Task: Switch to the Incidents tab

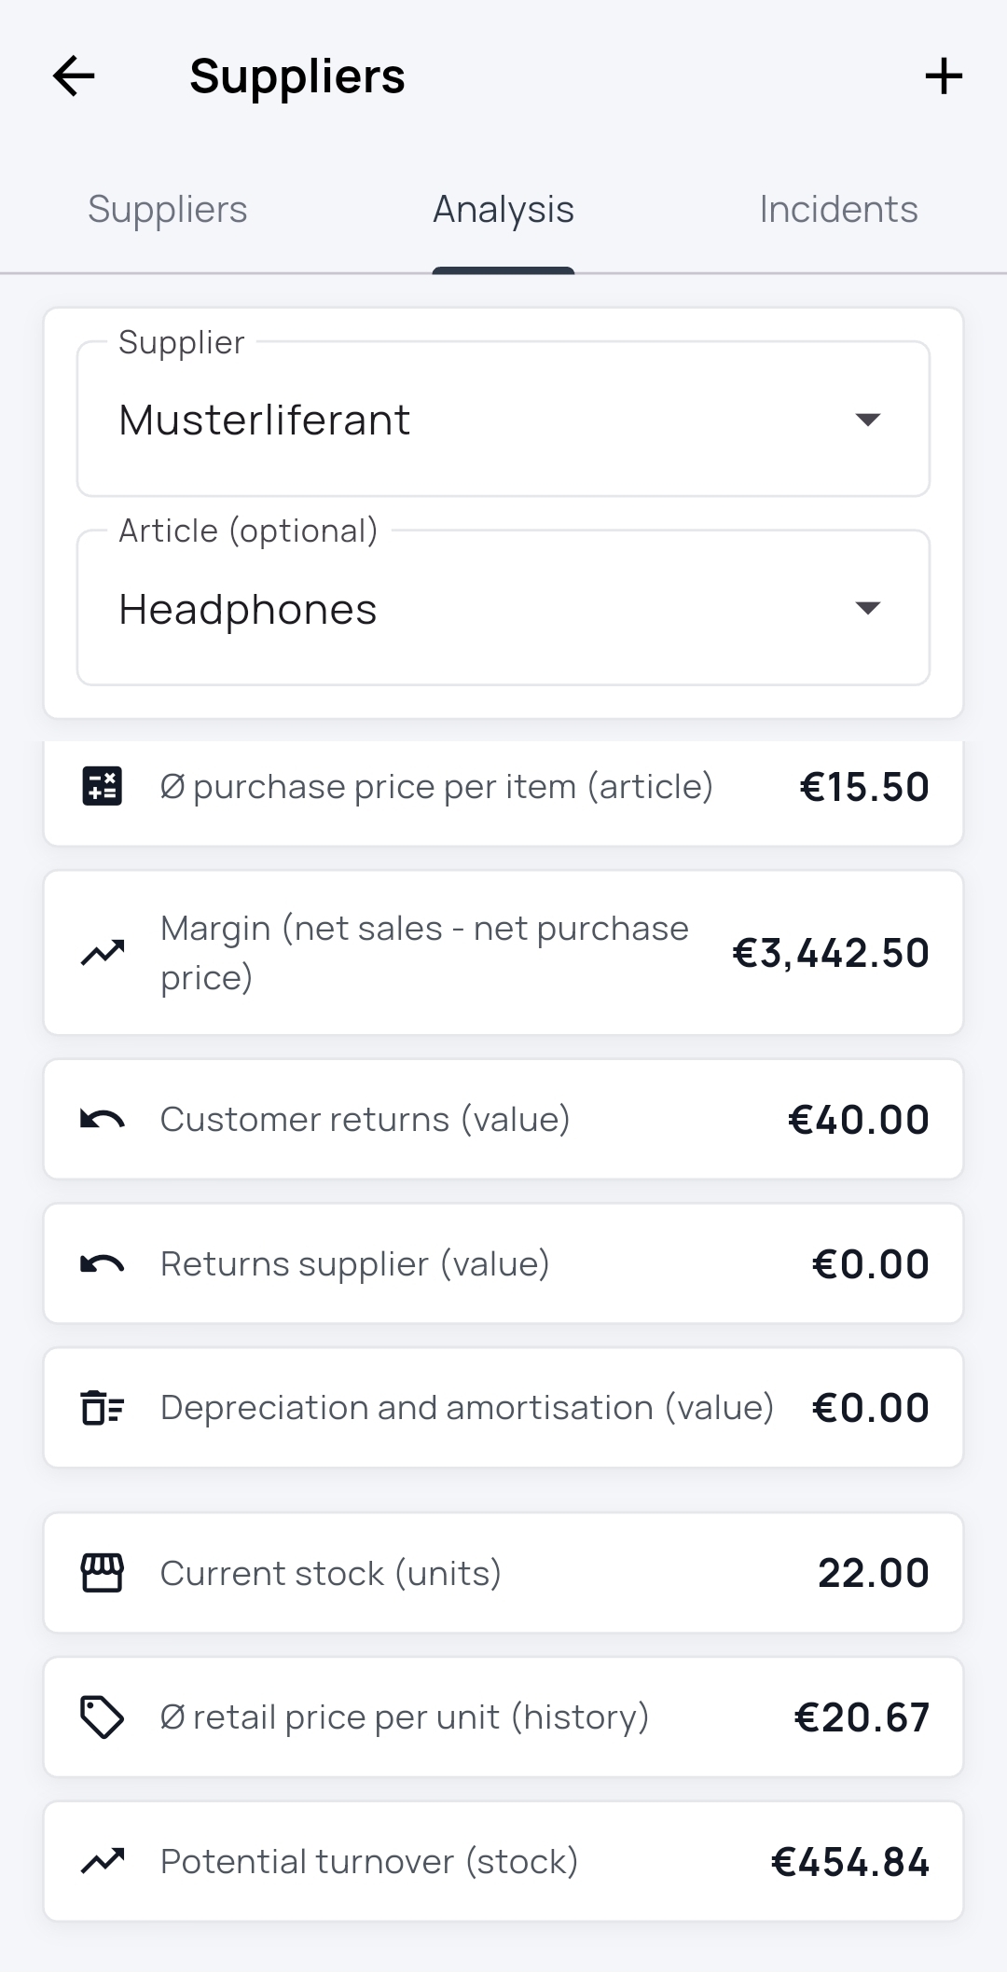Action: tap(838, 210)
